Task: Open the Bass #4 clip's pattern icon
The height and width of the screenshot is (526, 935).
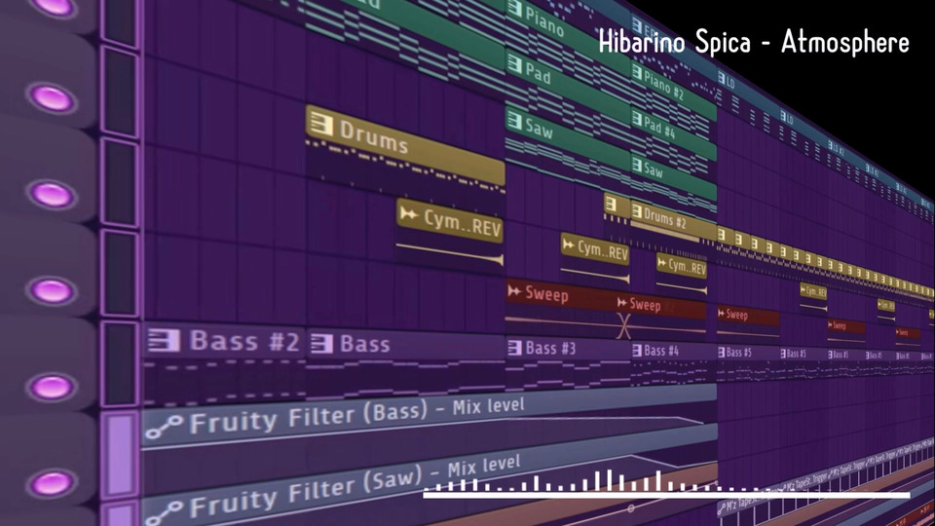Action: pos(637,351)
